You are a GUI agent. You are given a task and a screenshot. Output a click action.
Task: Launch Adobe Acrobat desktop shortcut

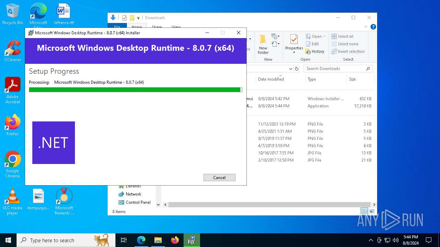pos(13,91)
